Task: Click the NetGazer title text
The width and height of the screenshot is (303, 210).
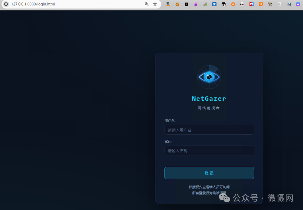Action: 209,98
